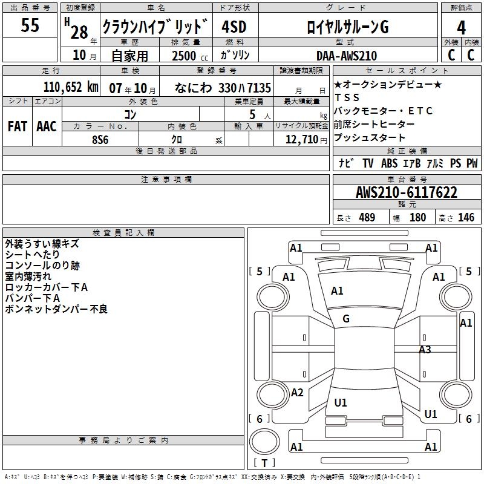Select the recycle deposit amount 12,710
The image size is (484, 484).
pos(304,139)
